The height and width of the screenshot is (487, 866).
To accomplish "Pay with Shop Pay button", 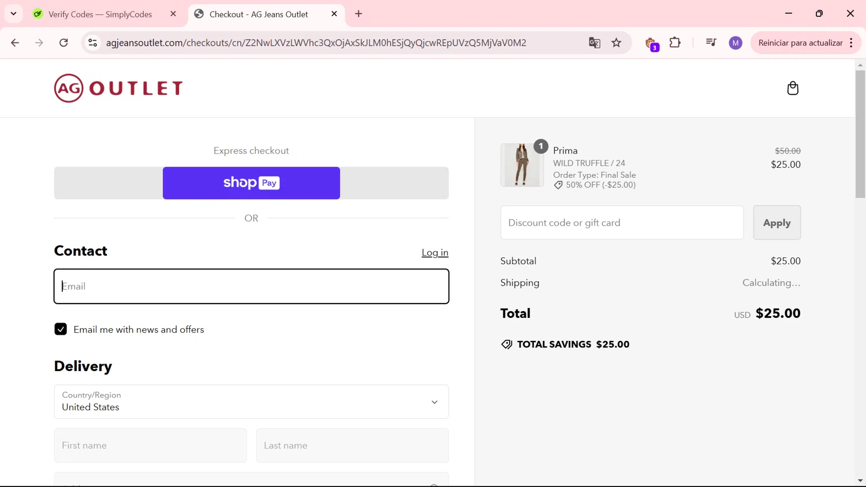I will tap(251, 183).
